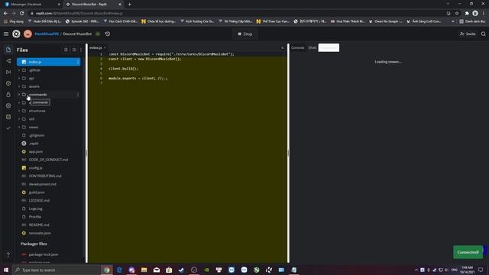This screenshot has height=275, width=489.
Task: Open the config.js file
Action: [x=35, y=168]
